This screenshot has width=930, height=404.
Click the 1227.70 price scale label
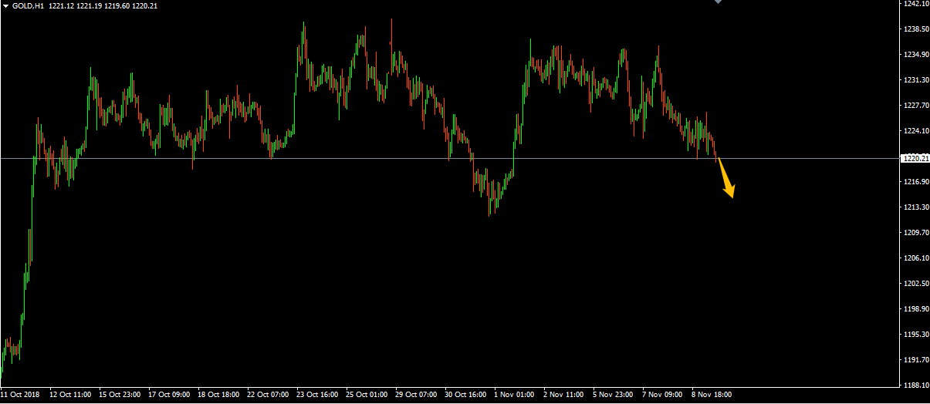[x=915, y=106]
